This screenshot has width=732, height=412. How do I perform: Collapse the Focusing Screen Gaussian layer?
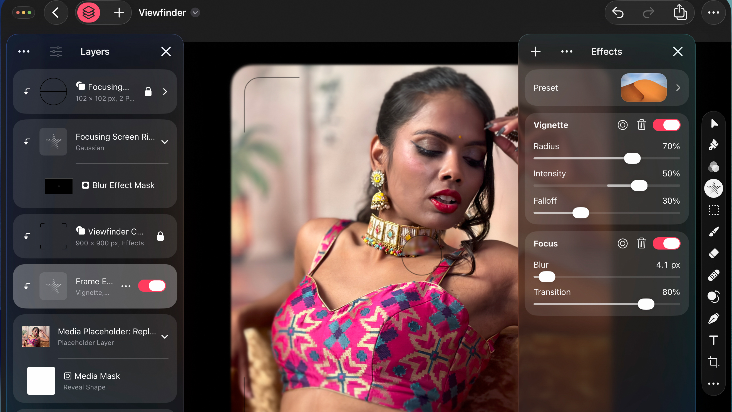(165, 141)
